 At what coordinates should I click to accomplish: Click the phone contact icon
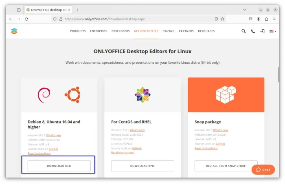pos(253,31)
